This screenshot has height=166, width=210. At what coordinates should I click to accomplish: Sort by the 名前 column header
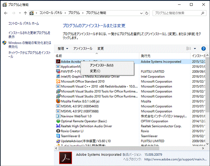pyautogui.click(x=97, y=56)
